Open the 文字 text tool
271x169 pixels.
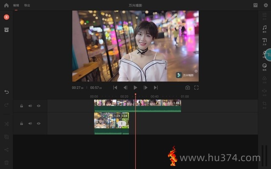tap(264, 41)
